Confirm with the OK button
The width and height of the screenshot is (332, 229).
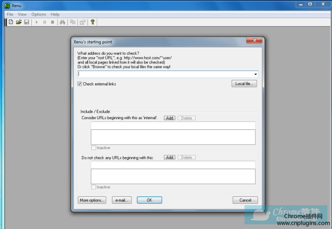149,200
